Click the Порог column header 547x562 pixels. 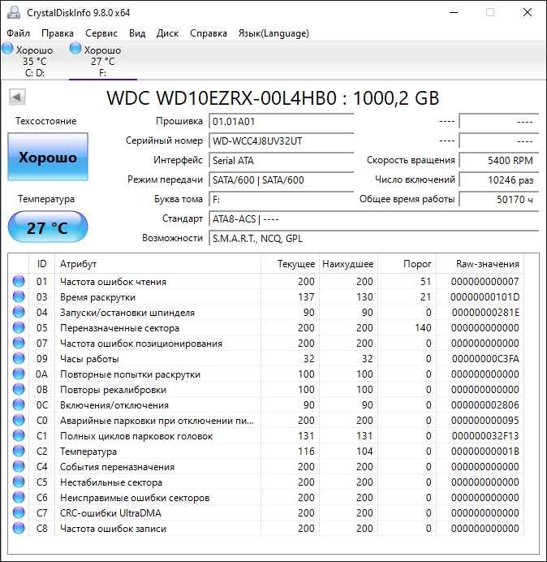407,264
